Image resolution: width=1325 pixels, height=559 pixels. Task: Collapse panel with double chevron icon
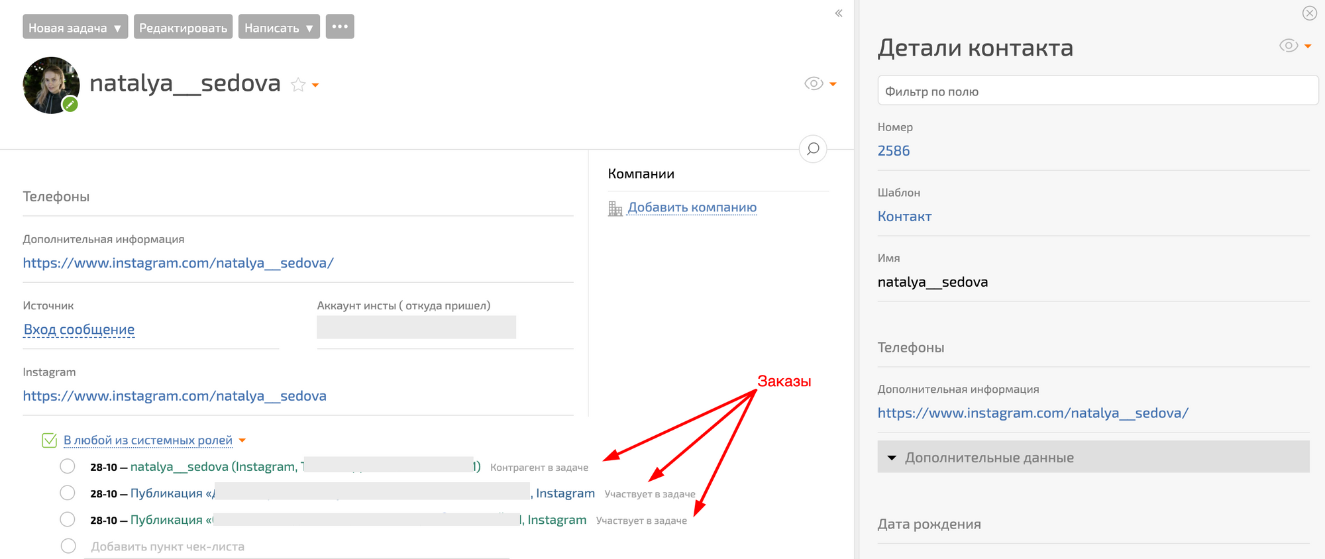pos(839,13)
